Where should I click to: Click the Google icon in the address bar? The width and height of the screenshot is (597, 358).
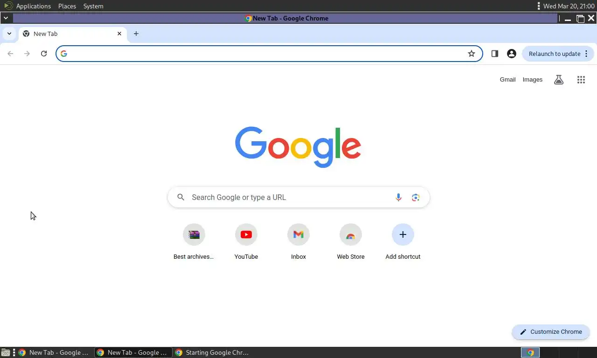[x=64, y=54]
